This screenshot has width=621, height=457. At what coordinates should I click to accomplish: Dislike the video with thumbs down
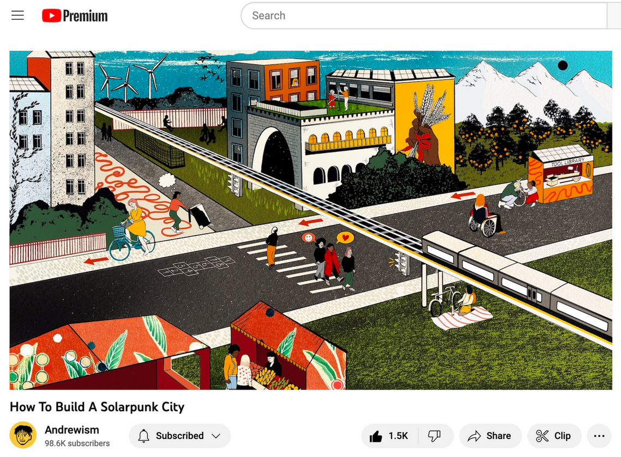435,436
